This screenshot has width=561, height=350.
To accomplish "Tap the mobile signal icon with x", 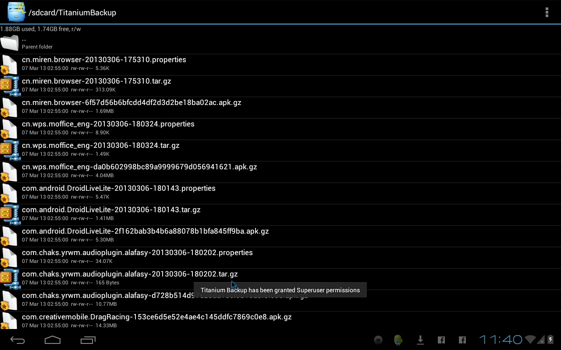I will click(x=541, y=340).
